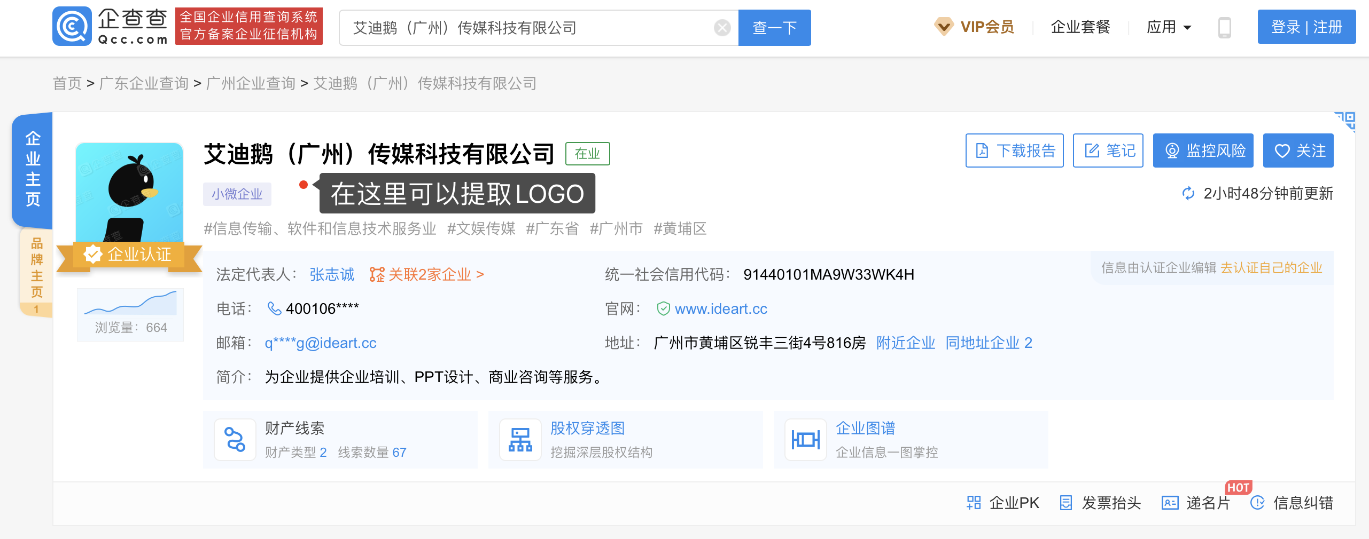Click the #黄埔区 hashtag
Image resolution: width=1369 pixels, height=539 pixels.
[680, 228]
